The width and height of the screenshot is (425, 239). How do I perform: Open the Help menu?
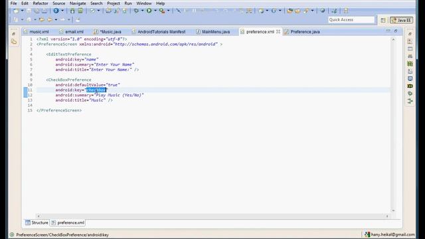(x=160, y=3)
